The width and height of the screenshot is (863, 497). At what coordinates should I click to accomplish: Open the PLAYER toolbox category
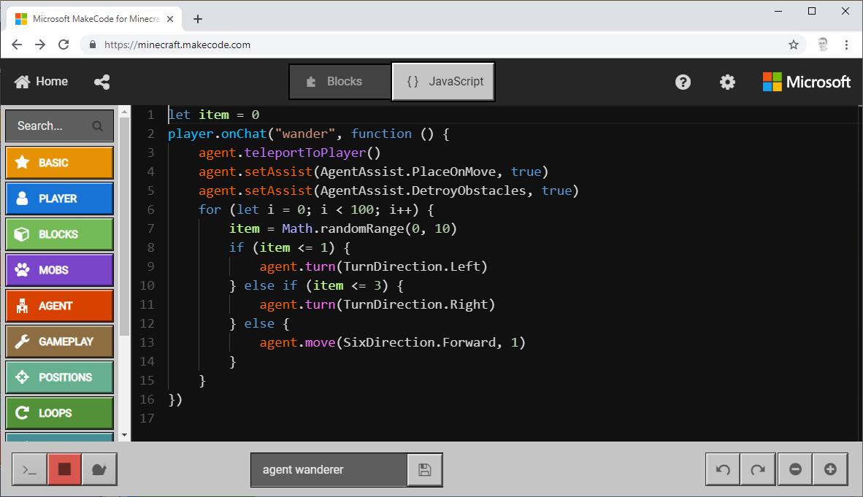(x=59, y=198)
